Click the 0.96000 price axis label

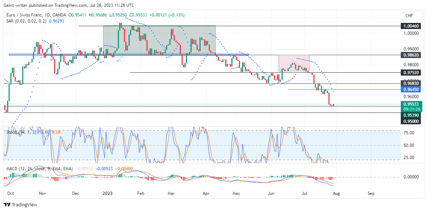click(x=411, y=97)
